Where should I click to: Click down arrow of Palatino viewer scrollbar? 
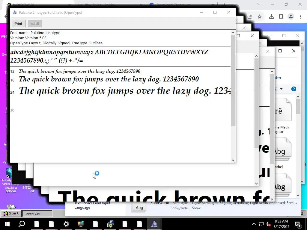(233, 160)
